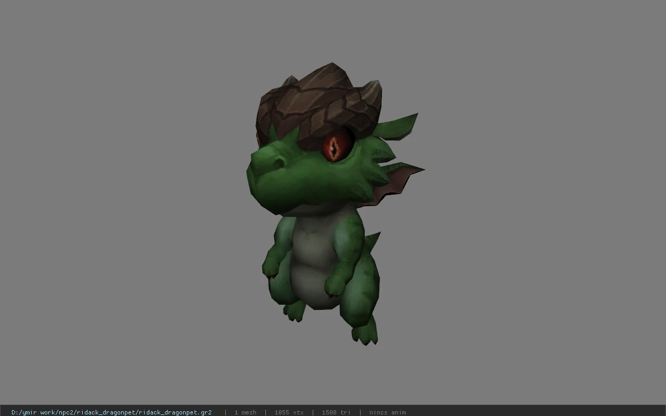Click the "1055 vtx" vertex count

click(289, 412)
